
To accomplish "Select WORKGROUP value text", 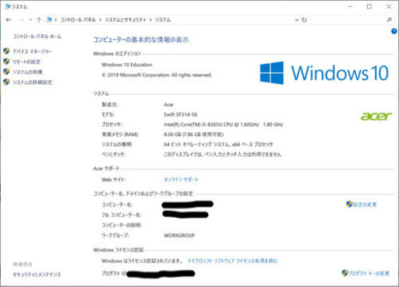I will [x=179, y=236].
